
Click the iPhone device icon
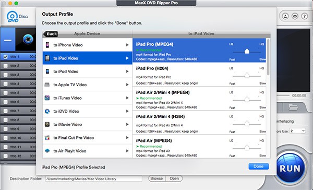pos(47,45)
